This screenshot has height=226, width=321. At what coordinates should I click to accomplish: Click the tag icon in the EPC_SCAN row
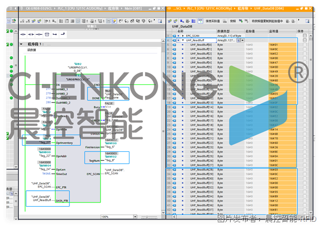[174, 36]
